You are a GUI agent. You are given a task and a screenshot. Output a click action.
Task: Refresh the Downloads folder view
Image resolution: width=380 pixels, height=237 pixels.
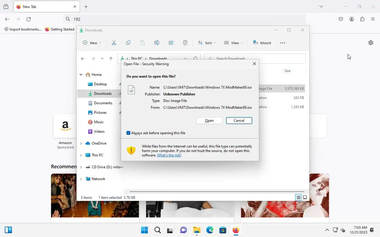(x=195, y=59)
